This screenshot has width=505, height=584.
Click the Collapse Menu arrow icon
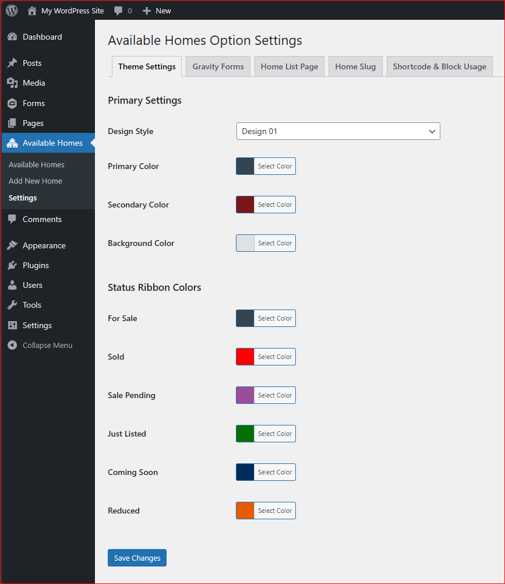12,345
